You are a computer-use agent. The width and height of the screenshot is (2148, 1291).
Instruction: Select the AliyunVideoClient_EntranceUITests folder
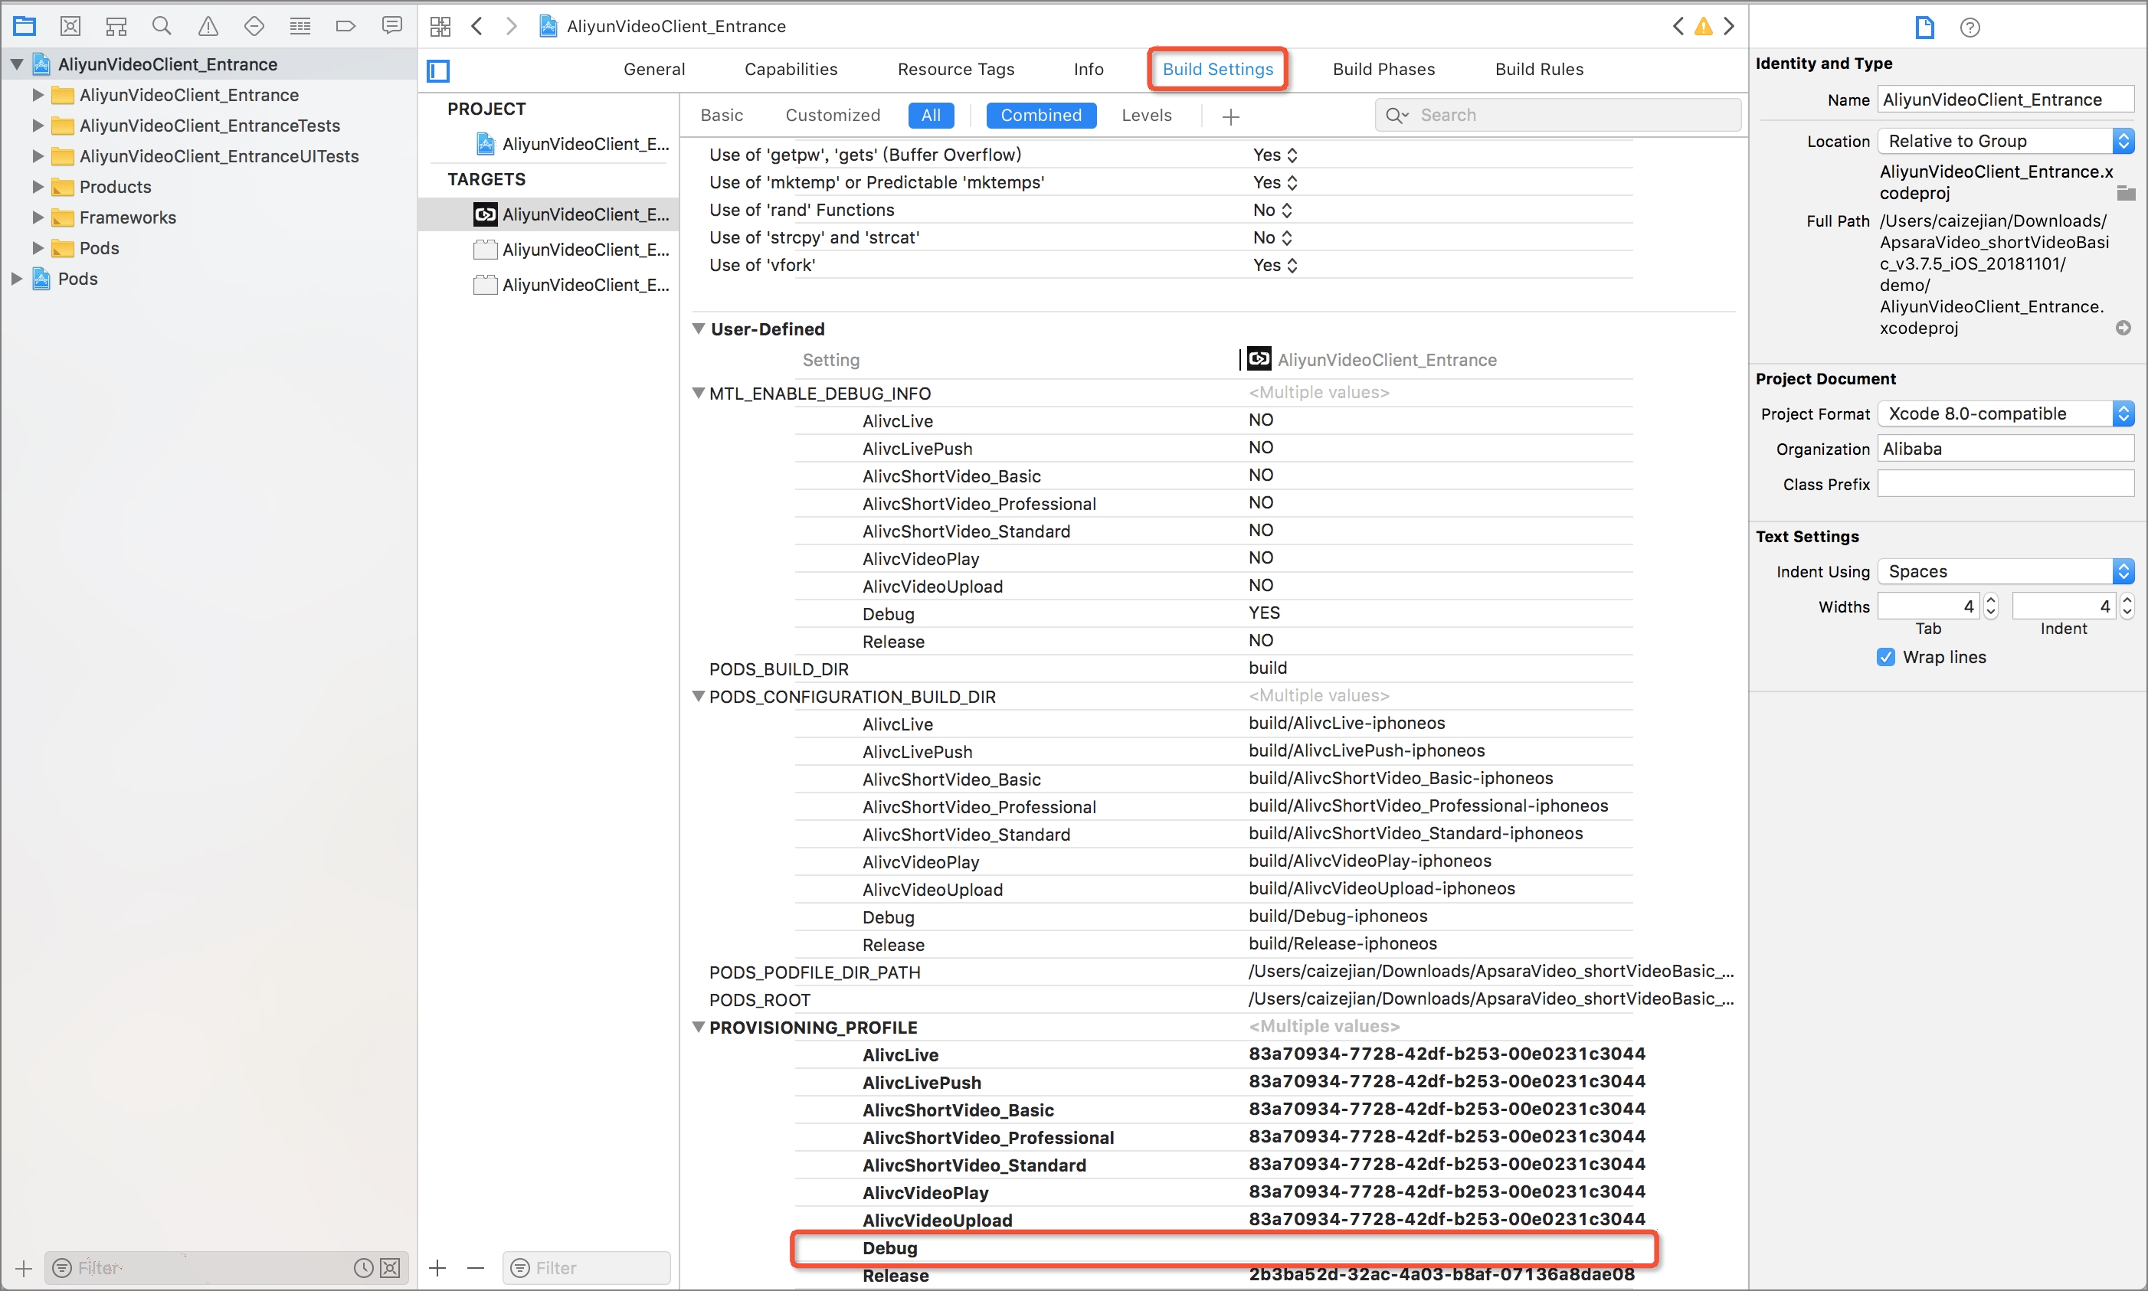218,155
